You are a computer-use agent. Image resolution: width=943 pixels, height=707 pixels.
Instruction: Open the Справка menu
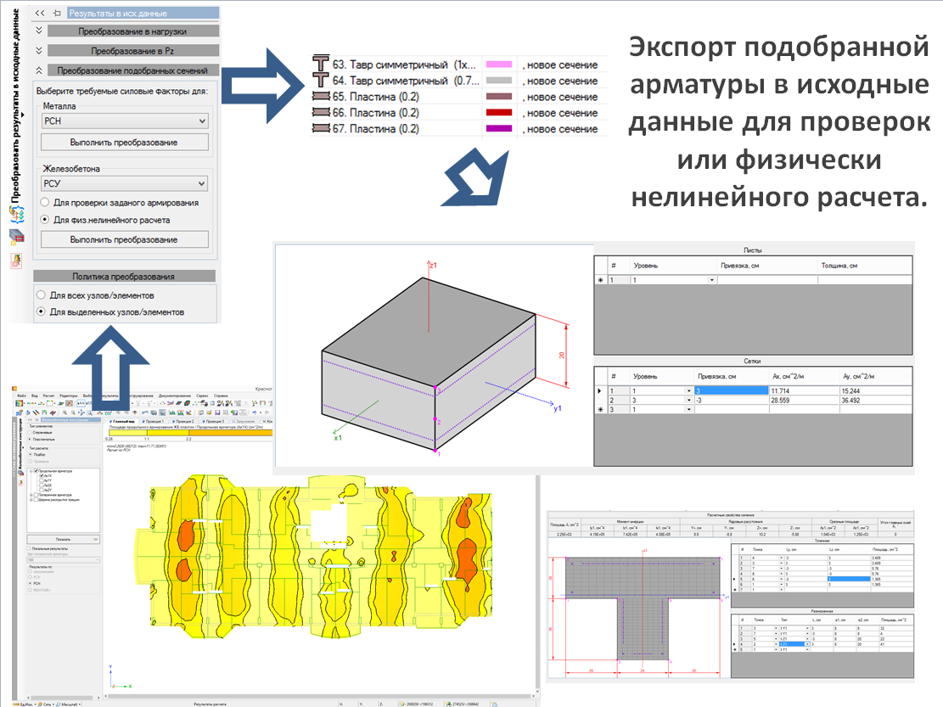click(x=221, y=396)
